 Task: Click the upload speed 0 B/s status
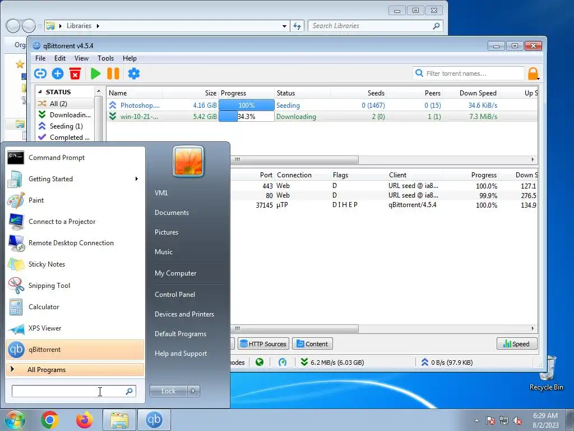point(447,363)
